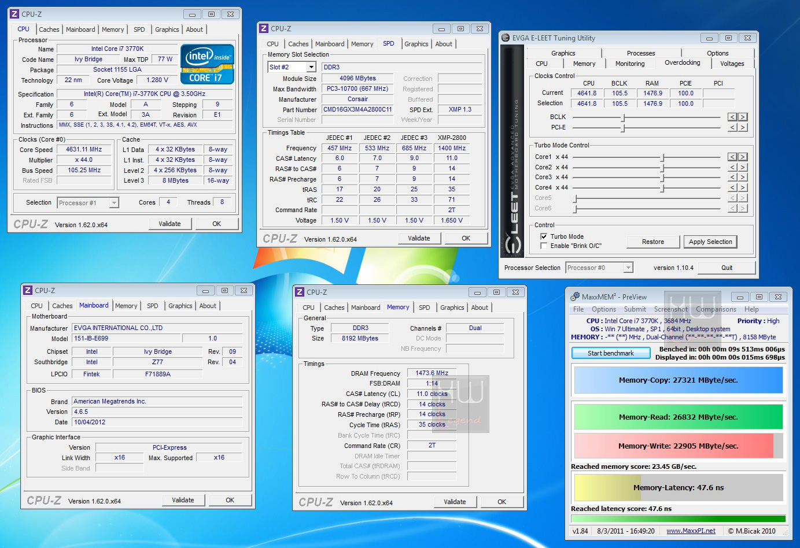Open Submit menu in MaxxMEM

click(635, 309)
